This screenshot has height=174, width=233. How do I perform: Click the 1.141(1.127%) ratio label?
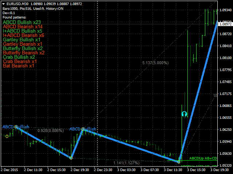click(126, 163)
